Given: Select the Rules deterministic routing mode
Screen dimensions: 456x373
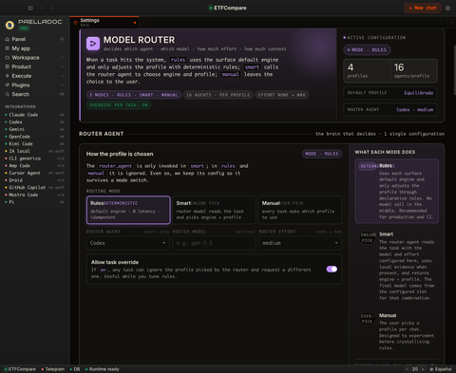Looking at the screenshot, I should (x=128, y=210).
